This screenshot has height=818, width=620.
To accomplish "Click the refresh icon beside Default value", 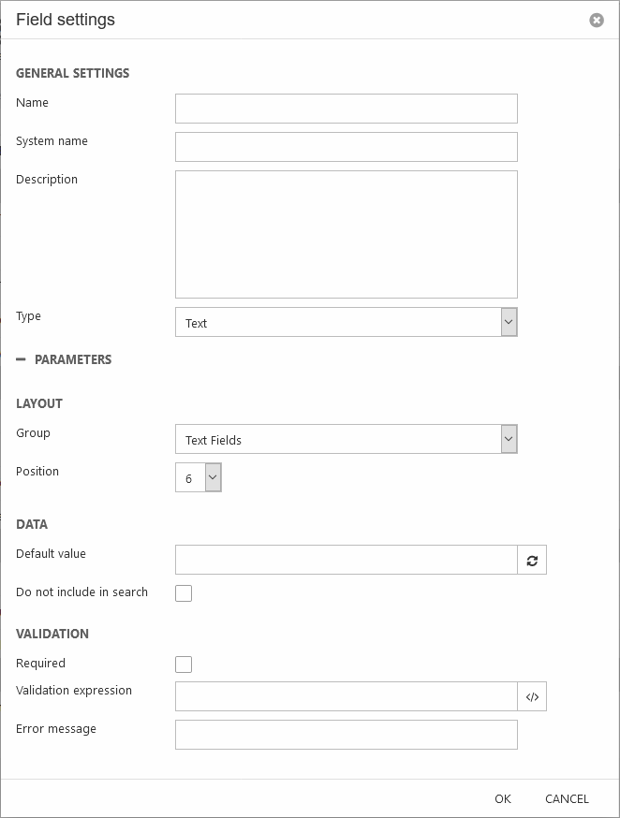I will click(532, 561).
